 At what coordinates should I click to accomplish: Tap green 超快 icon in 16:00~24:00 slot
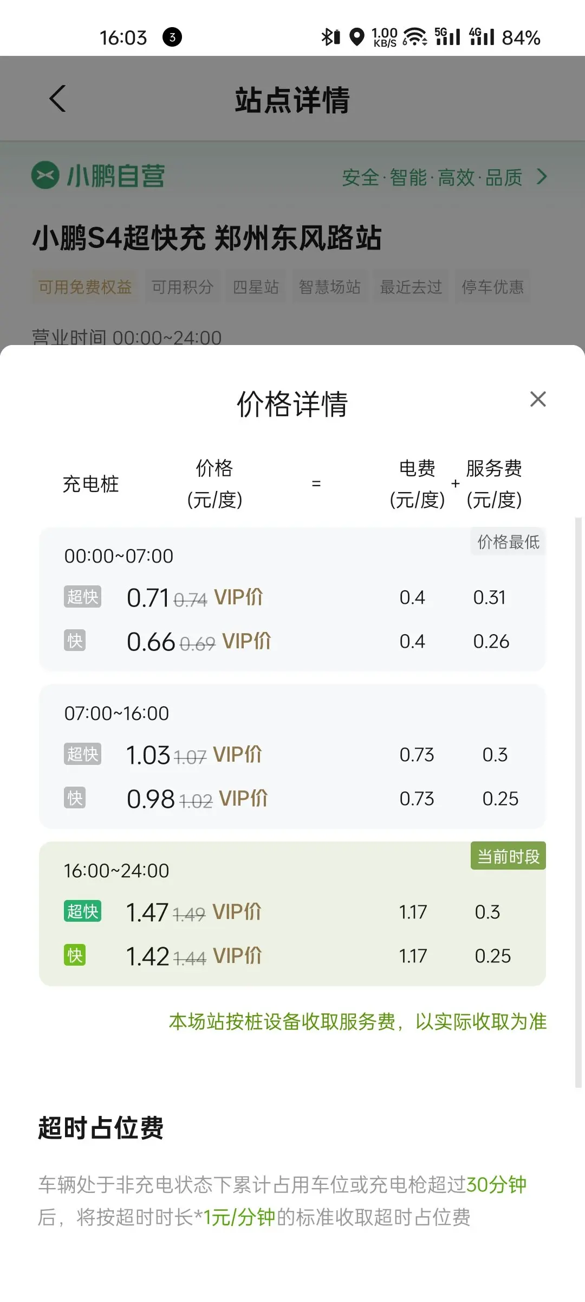[x=82, y=911]
